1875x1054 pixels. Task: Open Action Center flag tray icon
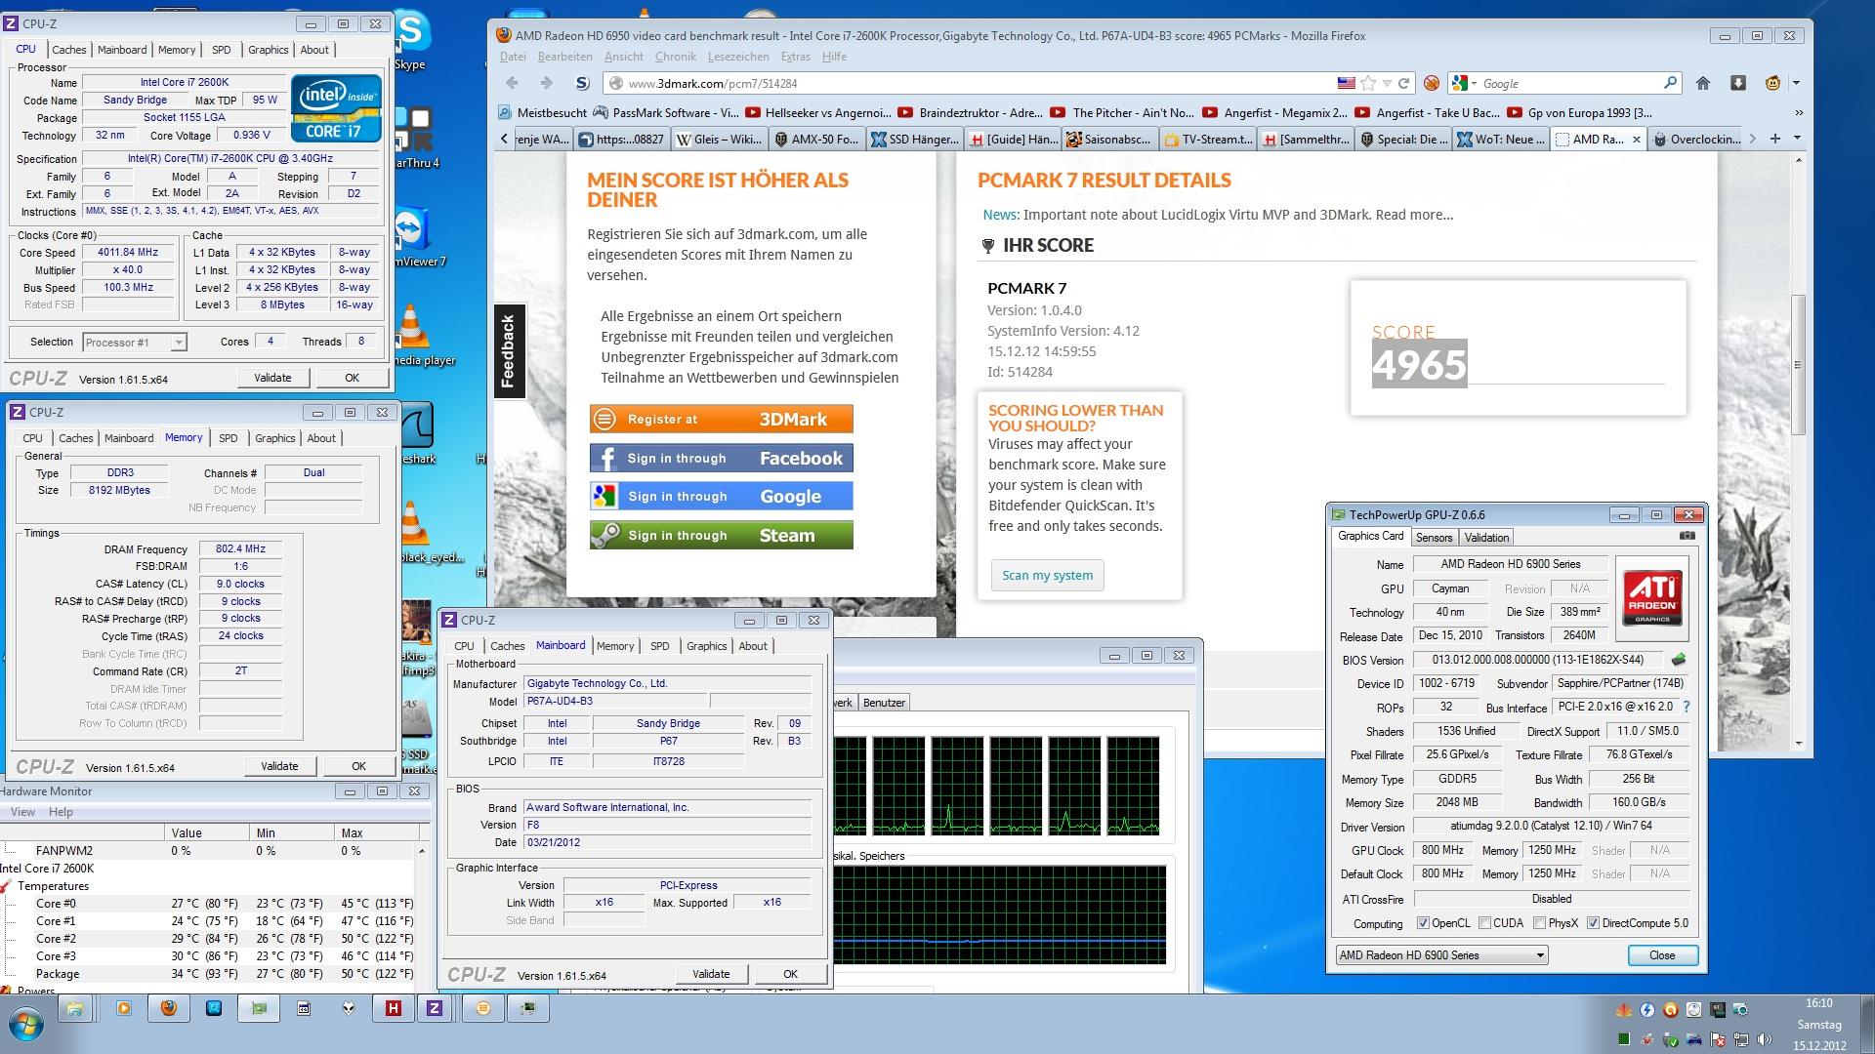1718,1039
